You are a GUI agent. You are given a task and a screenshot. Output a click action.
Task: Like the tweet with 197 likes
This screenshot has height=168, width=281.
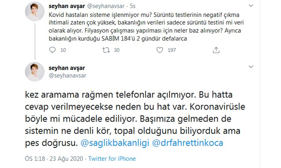click(160, 50)
